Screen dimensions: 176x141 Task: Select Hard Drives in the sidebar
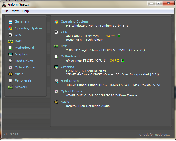point(24,61)
